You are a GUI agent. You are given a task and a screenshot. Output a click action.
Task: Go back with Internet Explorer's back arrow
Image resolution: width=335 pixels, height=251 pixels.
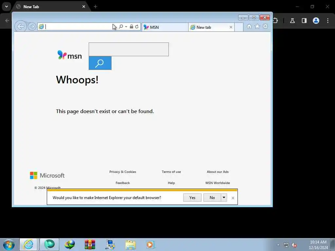(21, 27)
